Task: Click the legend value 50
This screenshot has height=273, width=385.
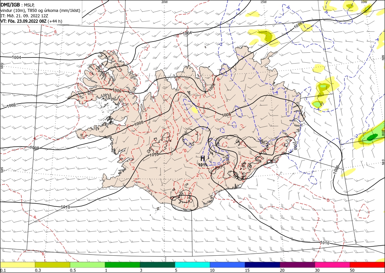Action: [352, 270]
